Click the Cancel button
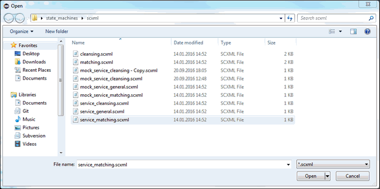Image resolution: width=380 pixels, height=189 pixels. pos(353,176)
